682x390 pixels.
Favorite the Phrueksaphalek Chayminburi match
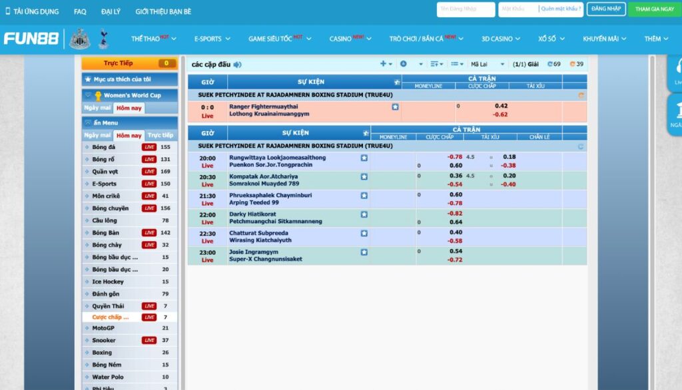click(364, 196)
